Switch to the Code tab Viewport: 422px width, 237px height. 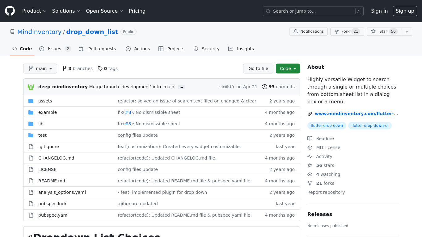click(22, 49)
